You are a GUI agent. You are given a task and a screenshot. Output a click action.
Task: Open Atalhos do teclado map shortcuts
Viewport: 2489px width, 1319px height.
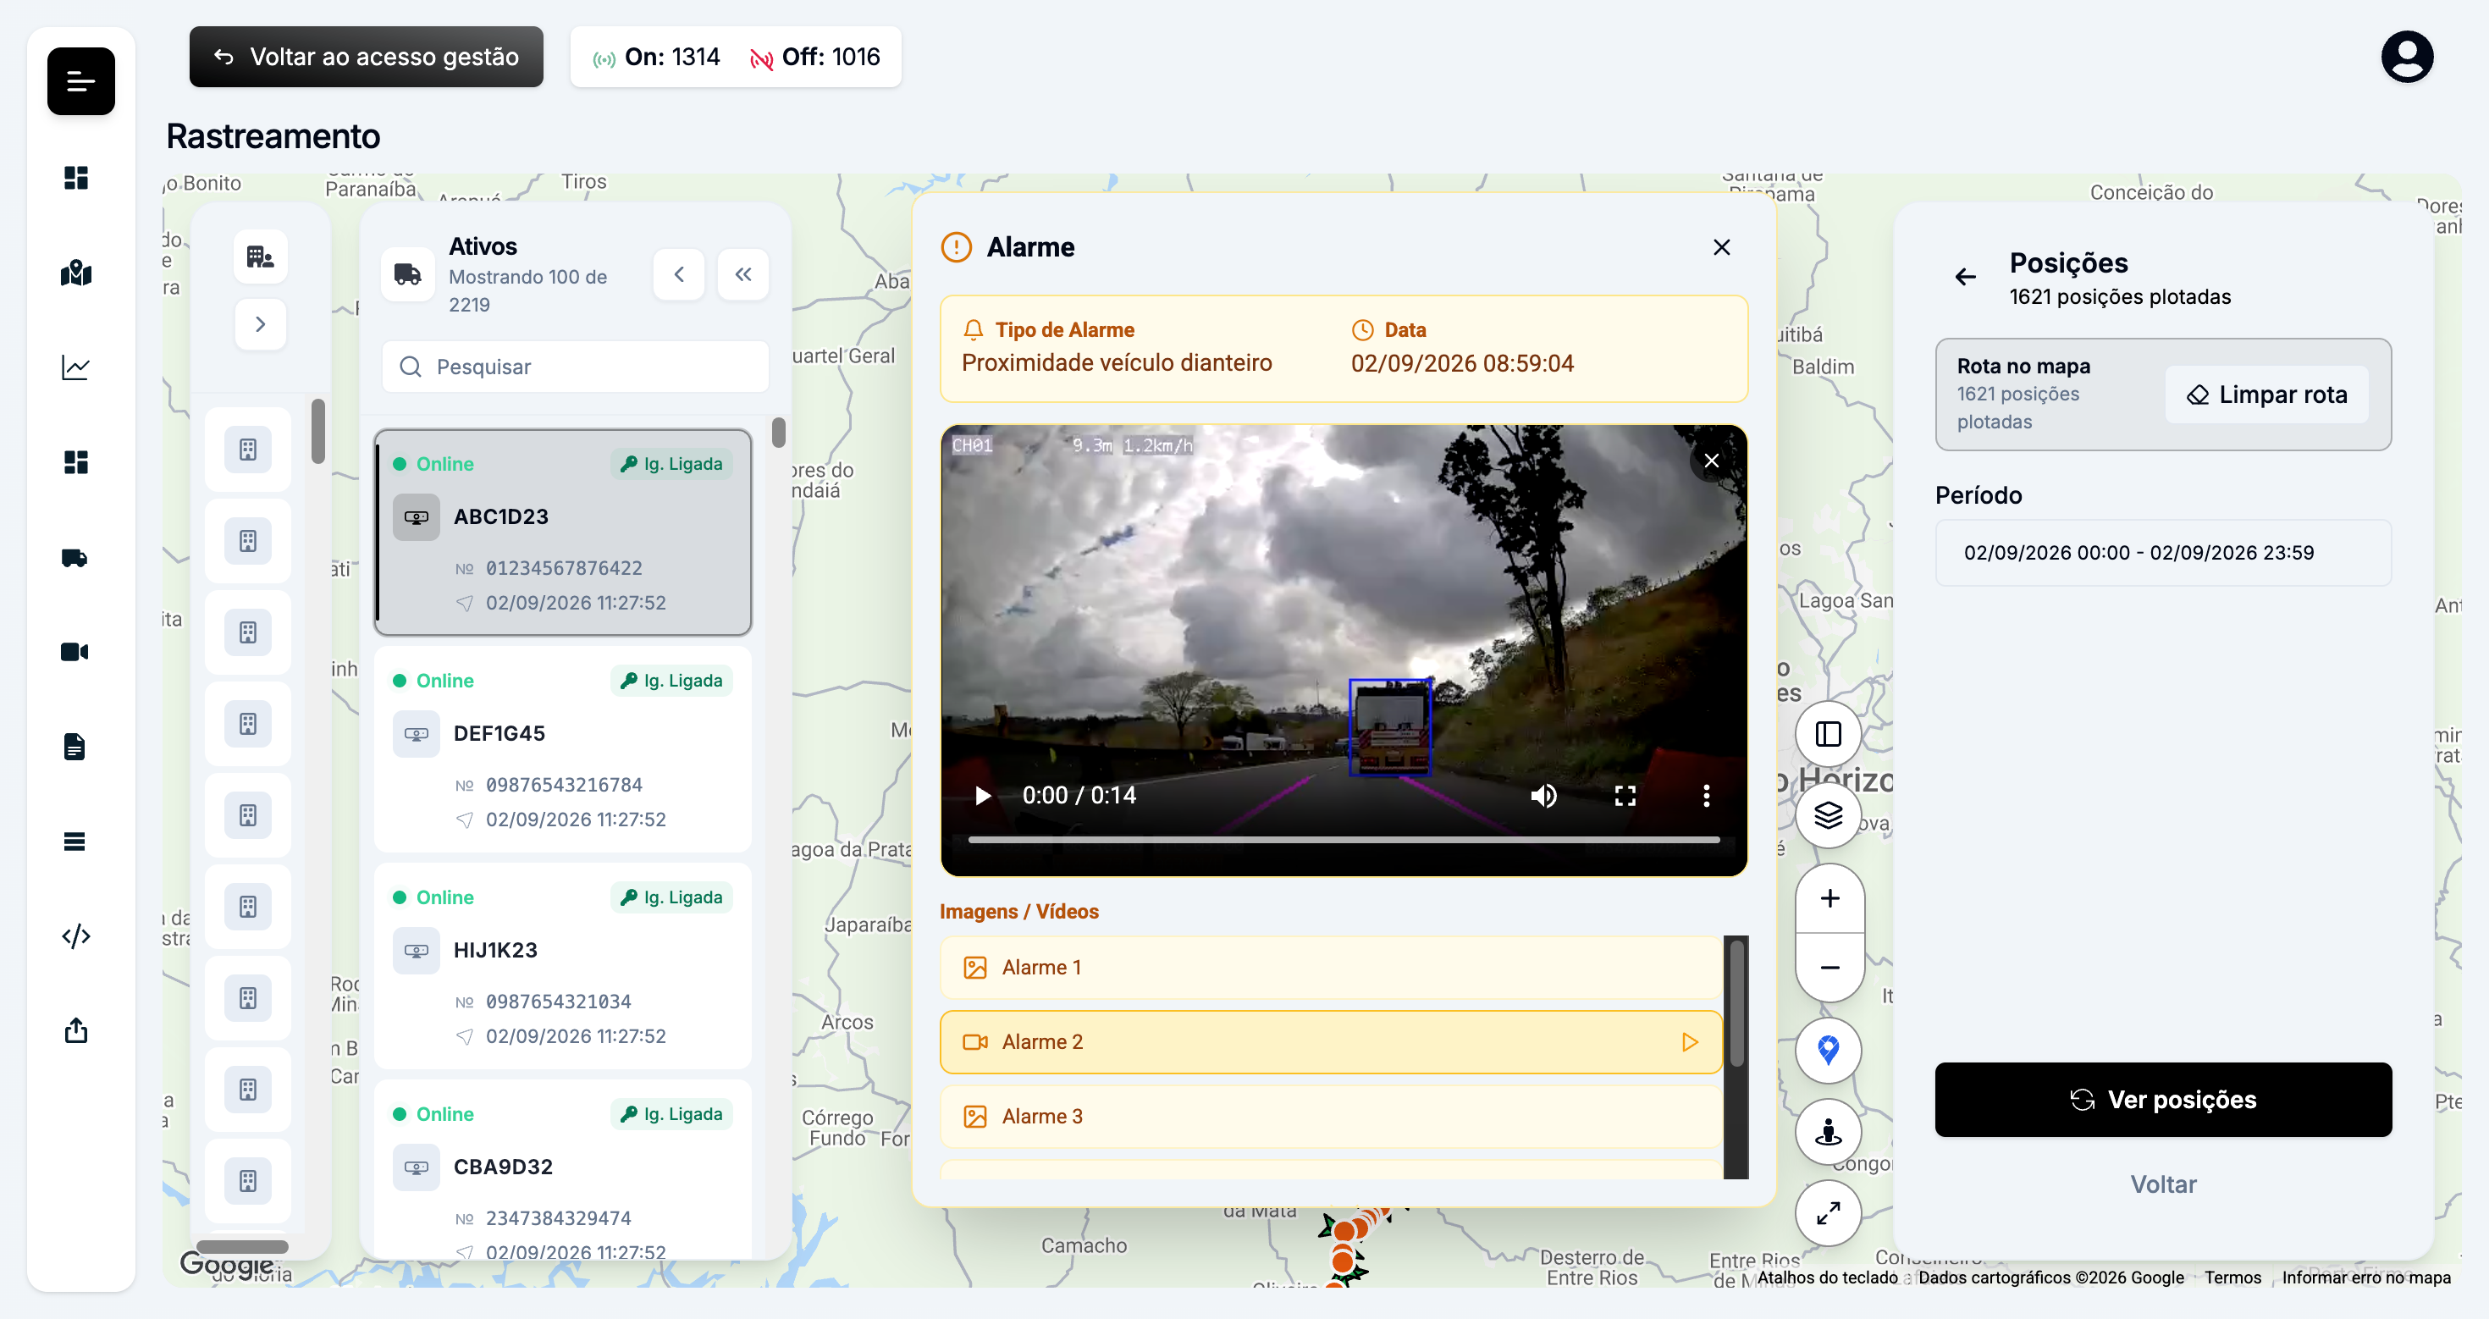(x=1827, y=1278)
